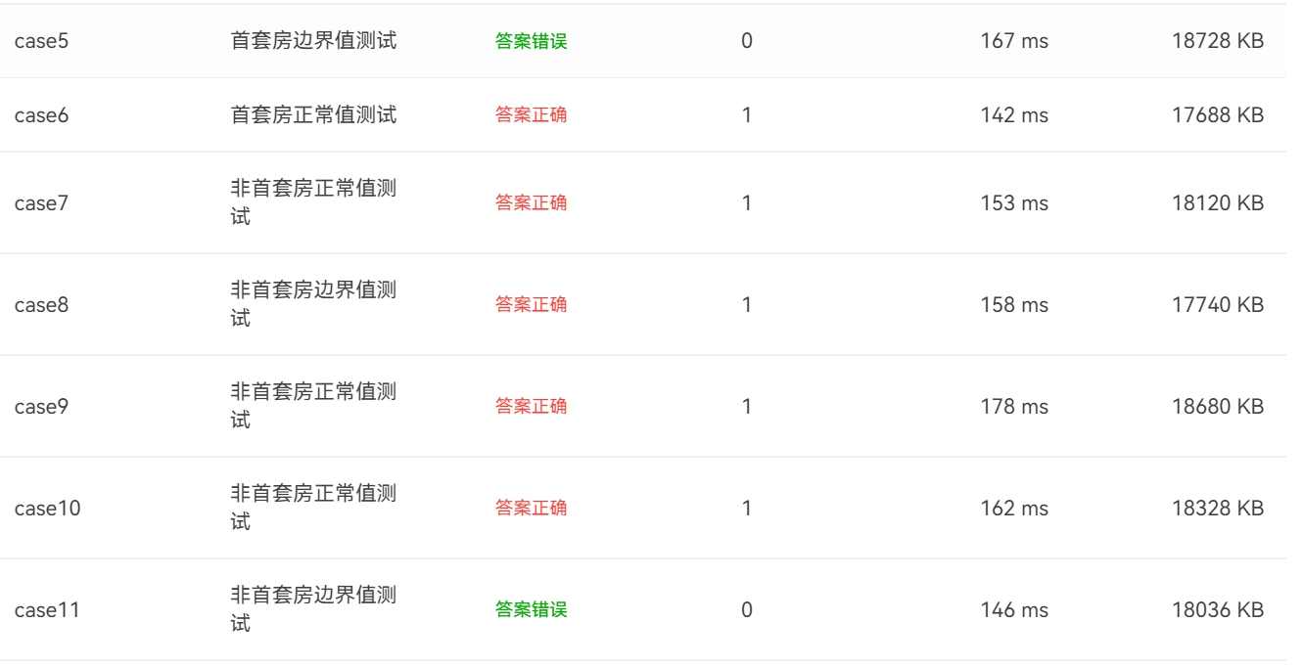Viewport: 1303px width, 666px height.
Task: Click 答案正确 status of case8
Action: coord(532,305)
